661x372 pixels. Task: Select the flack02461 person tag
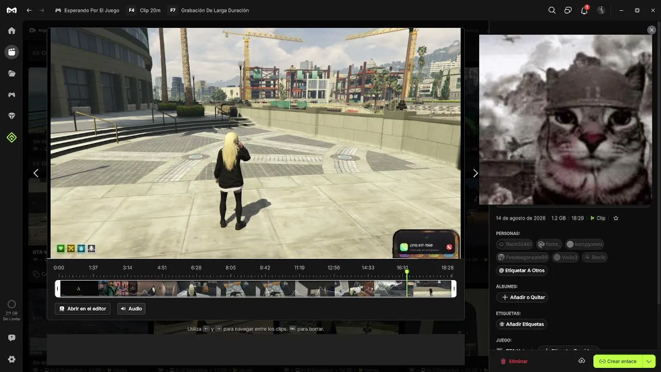pos(515,244)
